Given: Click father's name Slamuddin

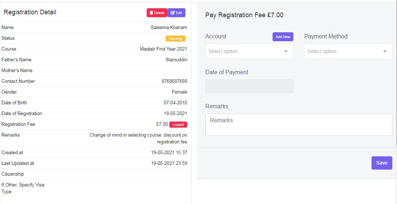Looking at the screenshot, I should click(176, 60).
